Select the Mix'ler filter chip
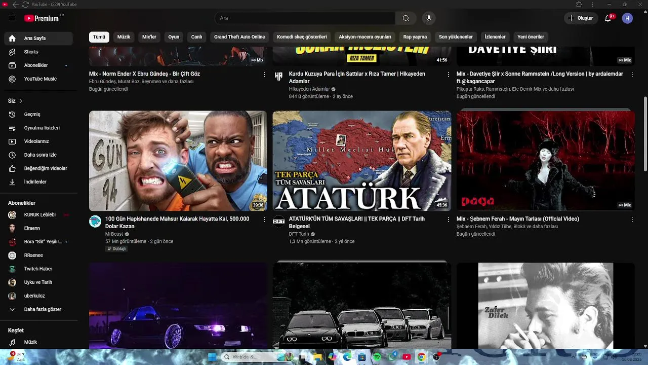The image size is (648, 365). pos(149,37)
